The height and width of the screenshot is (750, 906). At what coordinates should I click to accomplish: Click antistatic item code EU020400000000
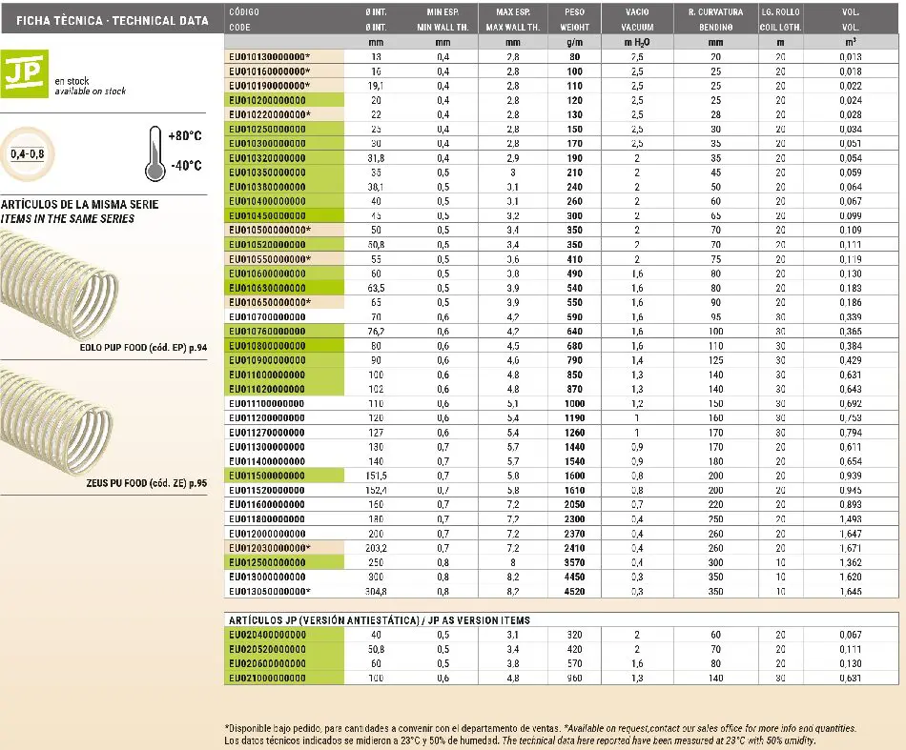pyautogui.click(x=268, y=635)
